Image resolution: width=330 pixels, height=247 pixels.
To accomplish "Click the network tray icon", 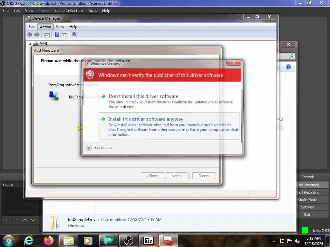I will [282, 241].
